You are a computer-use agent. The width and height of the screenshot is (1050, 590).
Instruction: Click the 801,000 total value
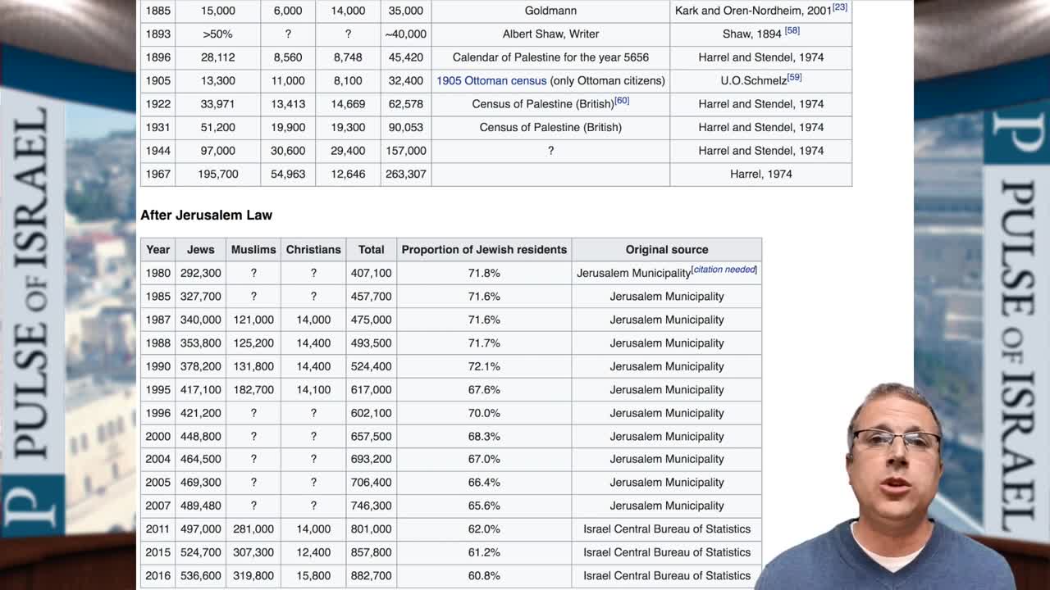coord(371,529)
